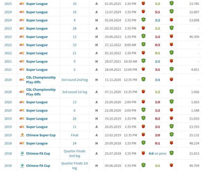Click the Chinese FA Cup logo in the 25.07.2018 row
The image size is (202, 171).
[22, 153]
